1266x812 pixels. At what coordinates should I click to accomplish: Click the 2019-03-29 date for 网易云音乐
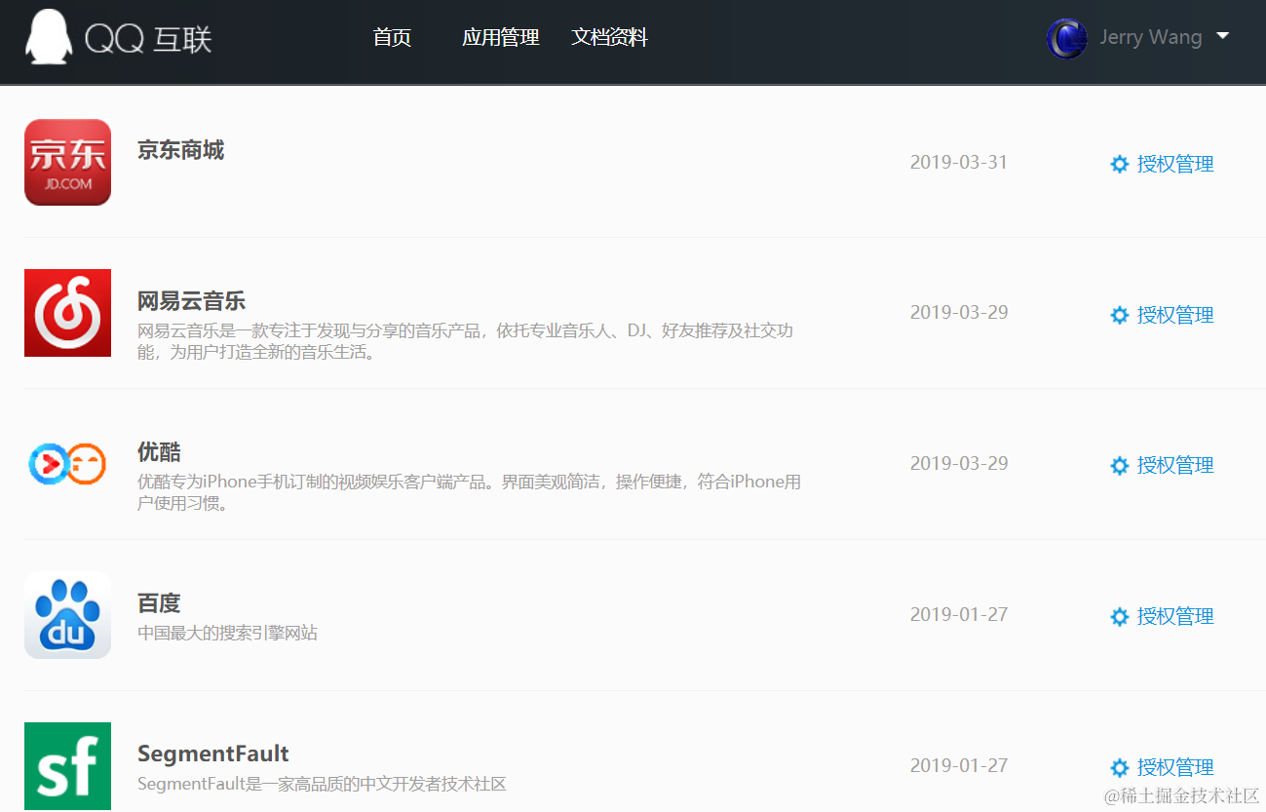tap(959, 312)
